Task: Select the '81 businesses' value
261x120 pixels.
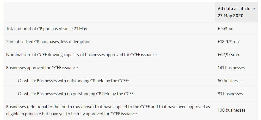Action: pos(230,94)
